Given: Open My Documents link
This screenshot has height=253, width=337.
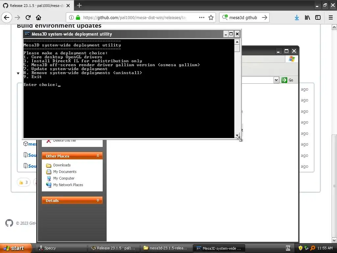Looking at the screenshot, I should (x=65, y=172).
